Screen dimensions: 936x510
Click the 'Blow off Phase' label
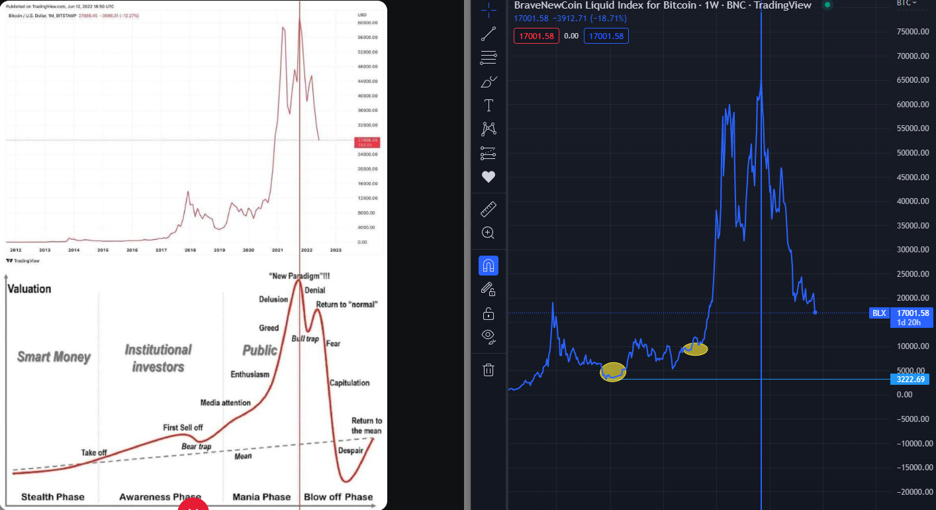click(x=338, y=497)
